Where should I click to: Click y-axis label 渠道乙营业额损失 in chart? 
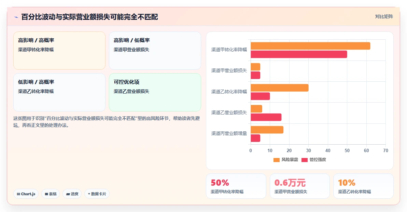(x=229, y=112)
